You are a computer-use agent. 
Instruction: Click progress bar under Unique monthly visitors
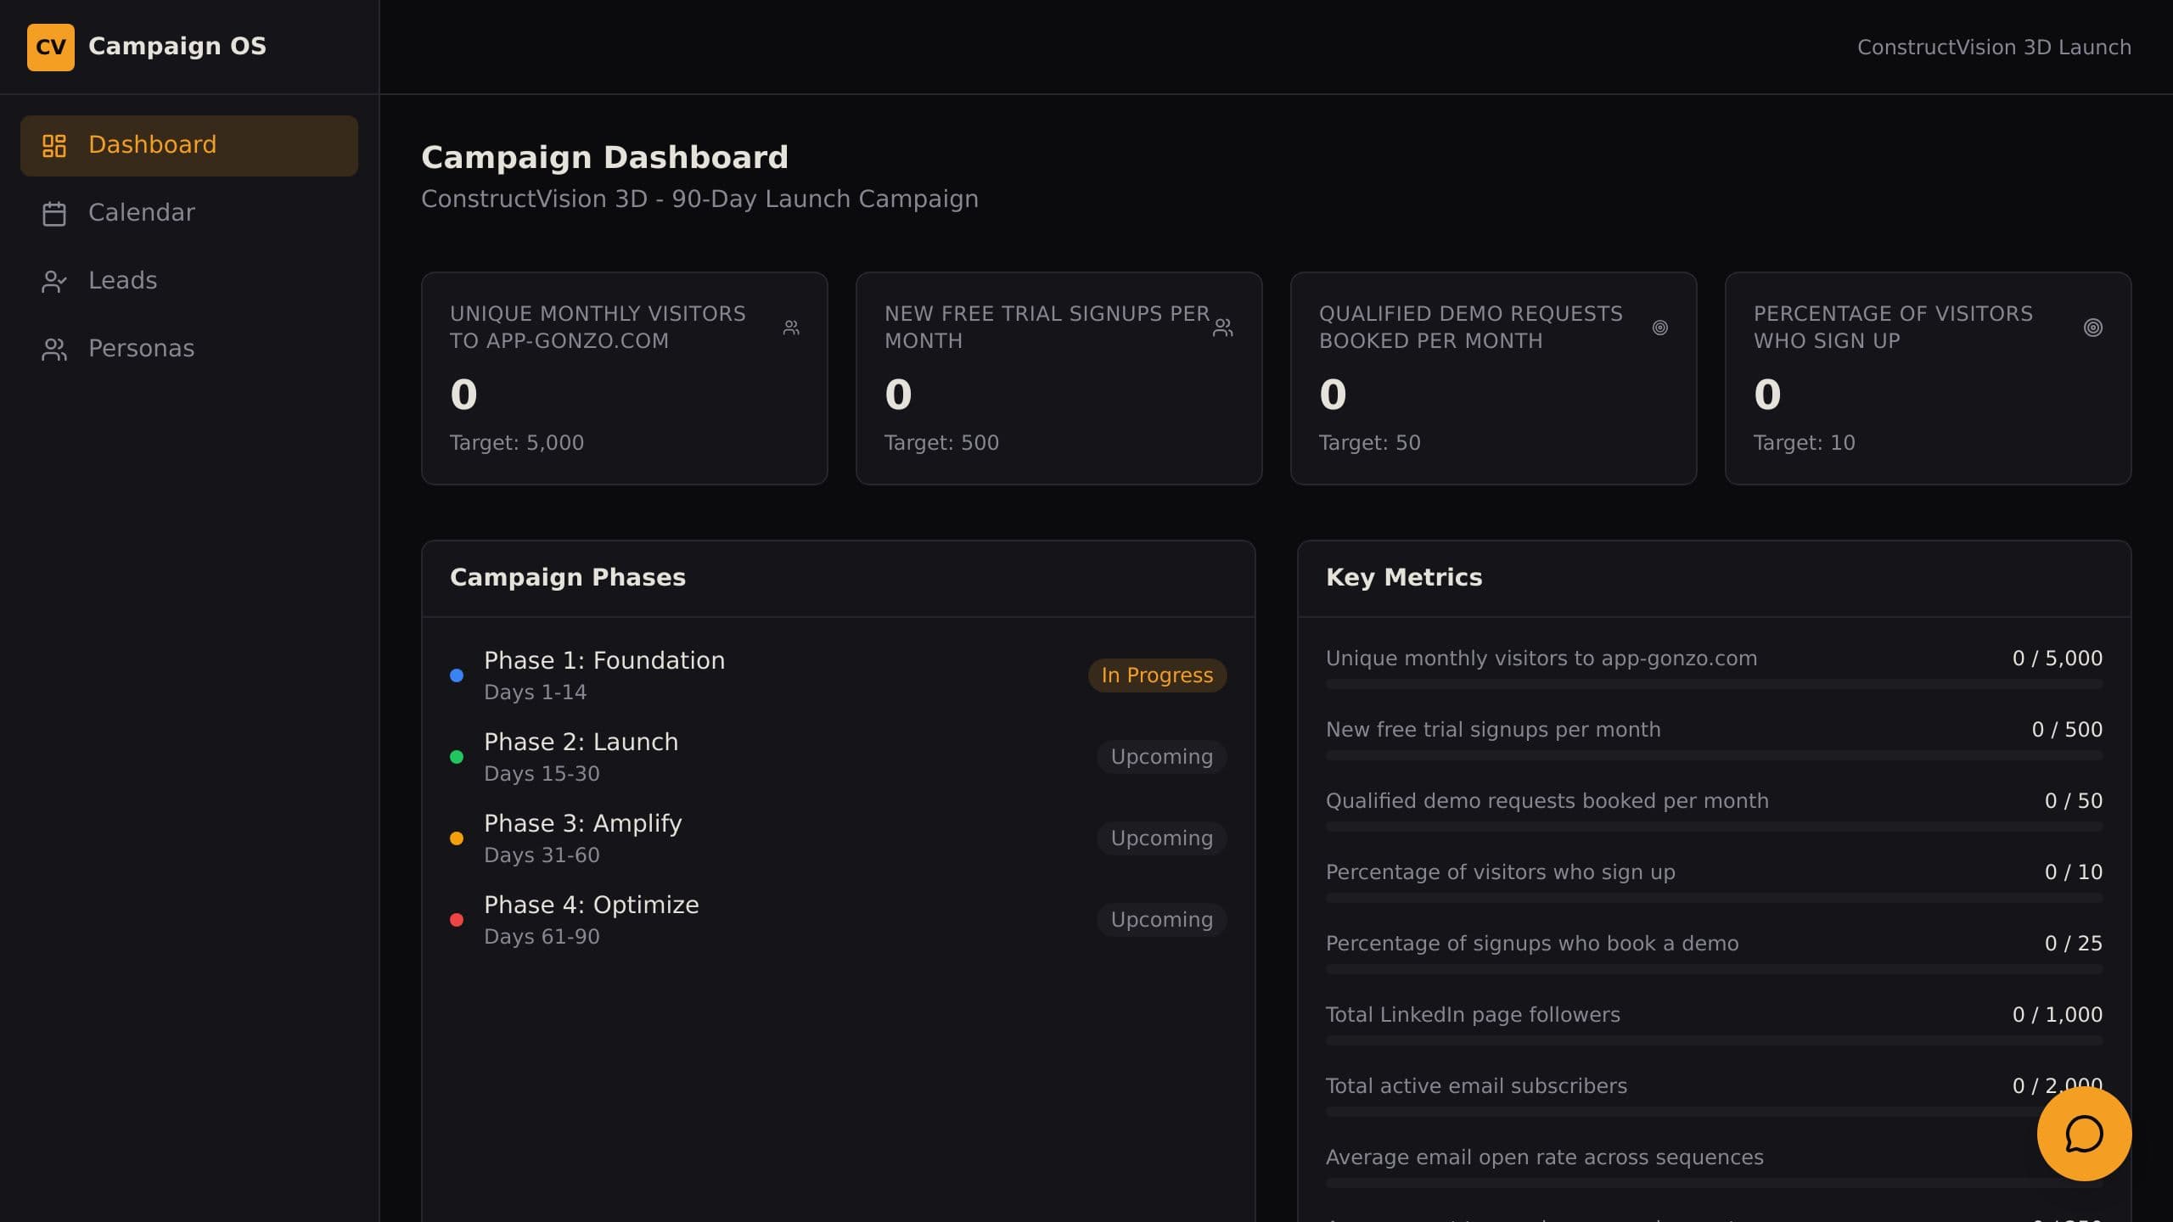(1714, 684)
